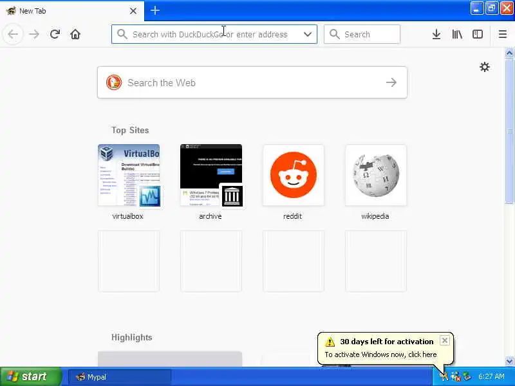Click the magnifier in the address bar
The width and height of the screenshot is (515, 386).
click(122, 34)
